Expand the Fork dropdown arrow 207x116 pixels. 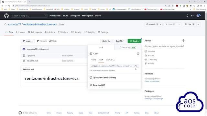pyautogui.click(x=179, y=24)
